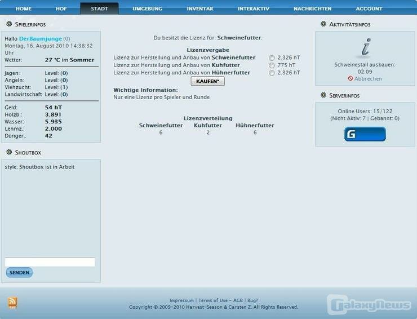The width and height of the screenshot is (417, 319).
Task: Click the Serverinfos header icon
Action: pos(323,95)
